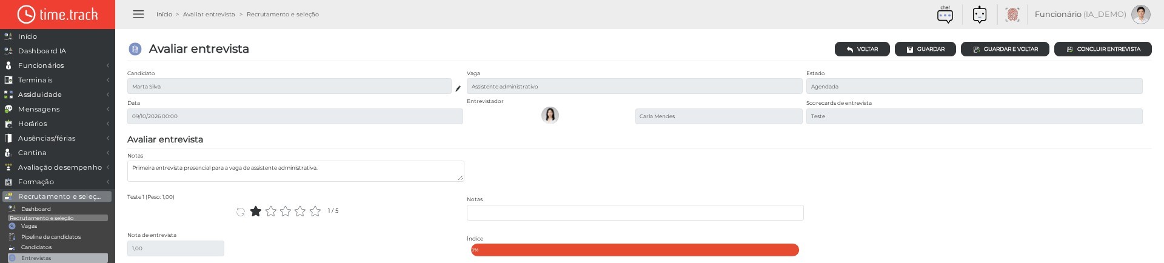This screenshot has height=263, width=1164.
Task: Open the chat icon in header
Action: coord(945,14)
